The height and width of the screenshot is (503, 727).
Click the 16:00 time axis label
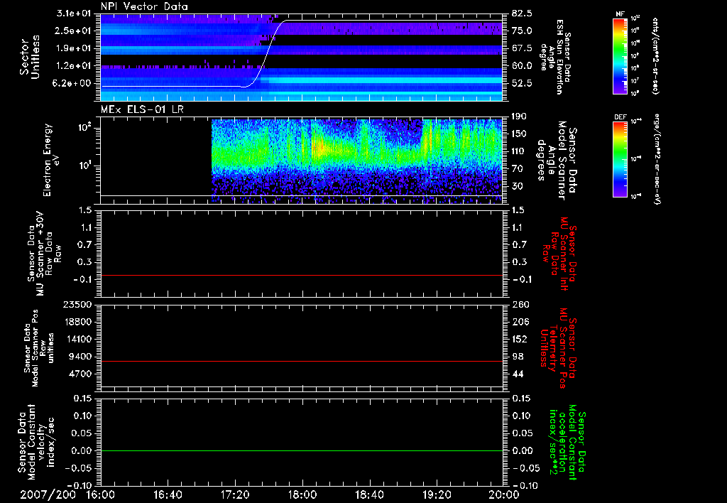pos(101,494)
